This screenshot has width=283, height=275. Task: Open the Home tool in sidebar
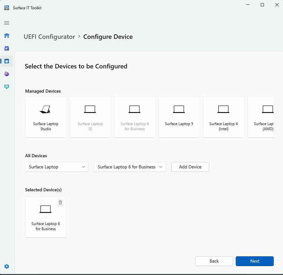tap(7, 36)
